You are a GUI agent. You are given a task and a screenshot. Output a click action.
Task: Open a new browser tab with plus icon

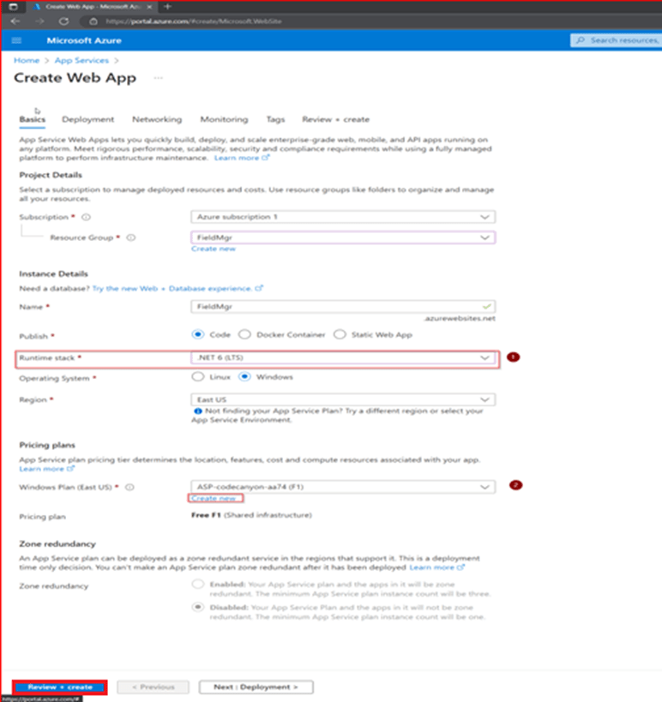coord(167,7)
